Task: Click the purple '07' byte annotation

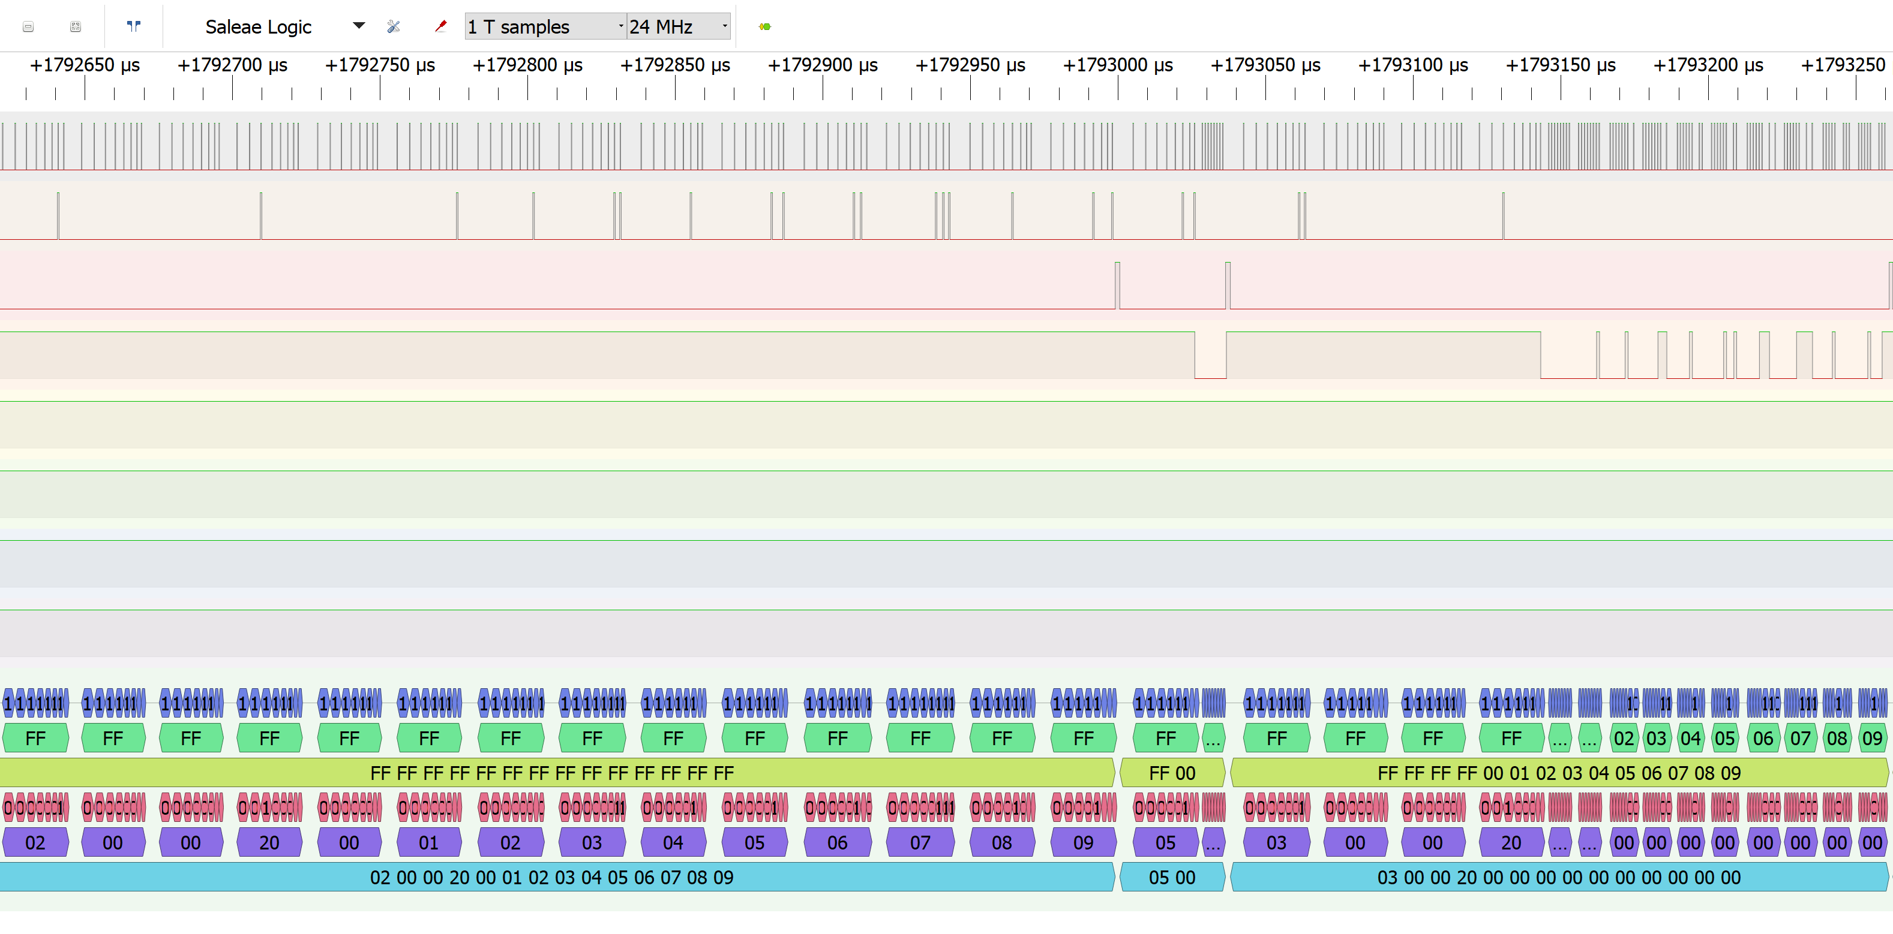Action: tap(920, 843)
